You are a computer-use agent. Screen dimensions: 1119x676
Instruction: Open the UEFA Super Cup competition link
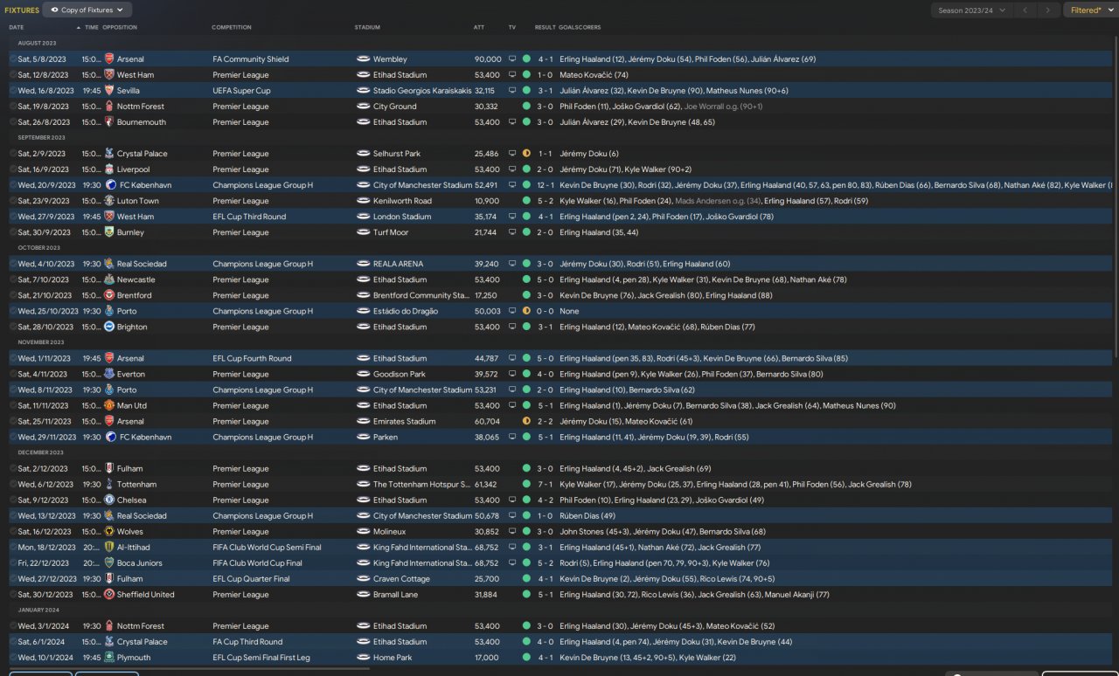(241, 91)
